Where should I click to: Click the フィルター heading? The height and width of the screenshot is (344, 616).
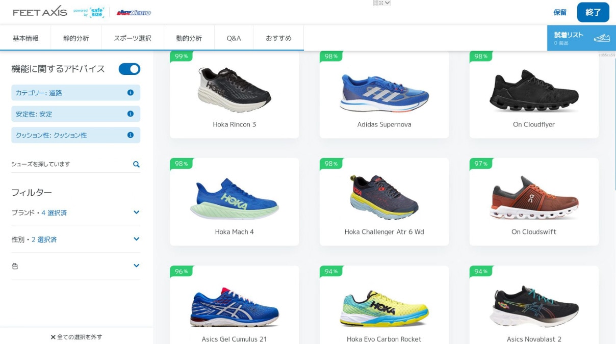(32, 192)
